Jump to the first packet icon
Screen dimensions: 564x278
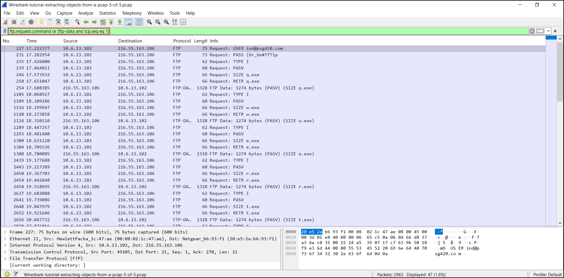[111, 22]
